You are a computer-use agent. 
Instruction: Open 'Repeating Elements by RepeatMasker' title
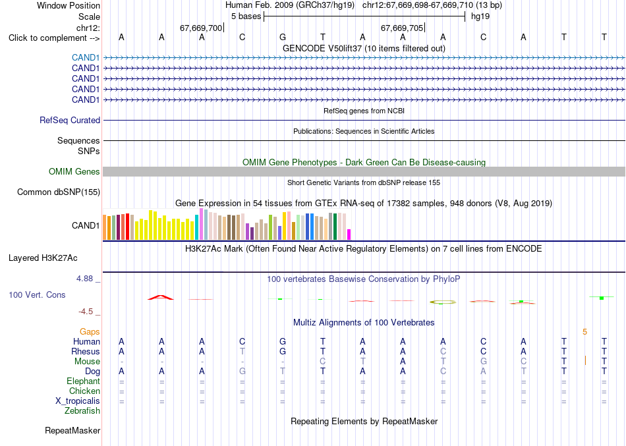(x=364, y=422)
